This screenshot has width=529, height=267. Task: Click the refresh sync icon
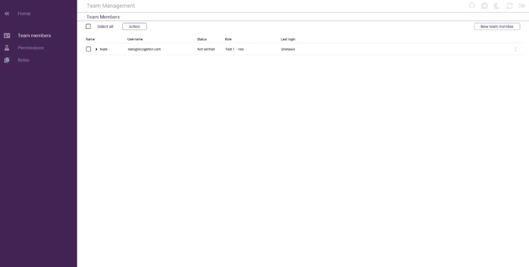click(509, 6)
